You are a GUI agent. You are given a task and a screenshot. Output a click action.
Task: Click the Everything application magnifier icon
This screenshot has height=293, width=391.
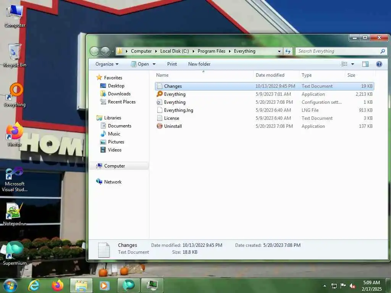click(x=160, y=94)
